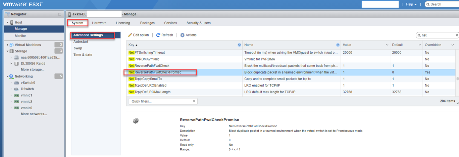Click the Refresh icon in toolbar

(158, 35)
